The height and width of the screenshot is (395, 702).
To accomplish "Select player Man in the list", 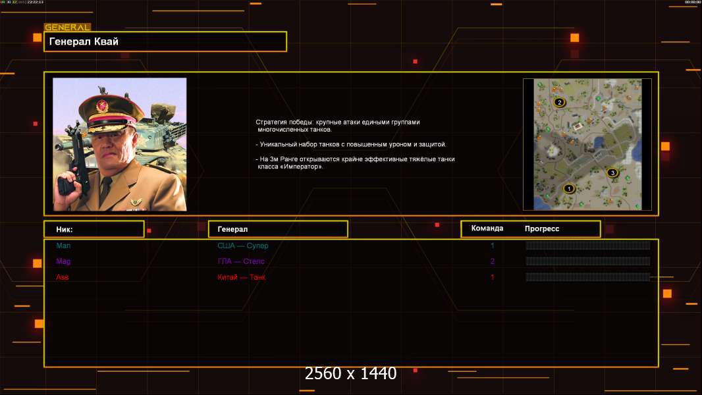I will 63,246.
